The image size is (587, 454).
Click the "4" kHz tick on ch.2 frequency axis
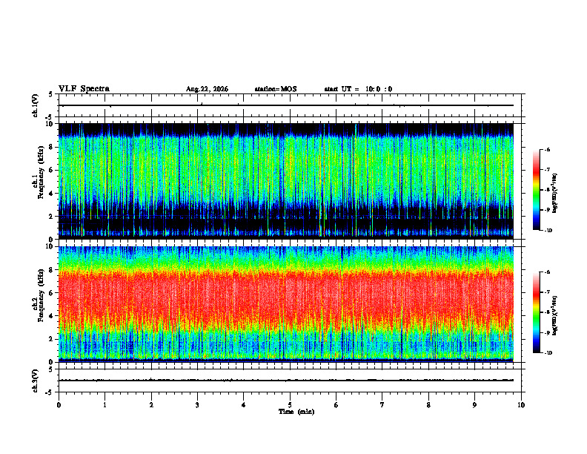(52, 316)
